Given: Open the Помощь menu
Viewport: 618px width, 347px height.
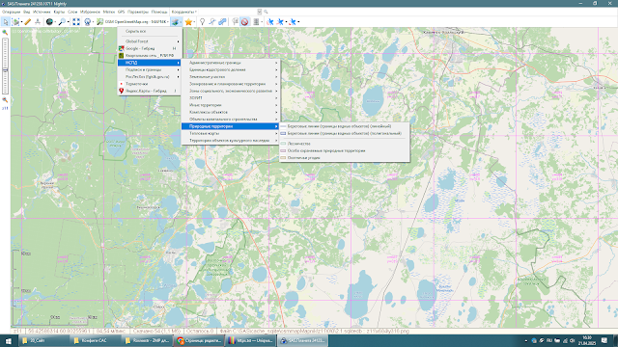Looking at the screenshot, I should [159, 12].
